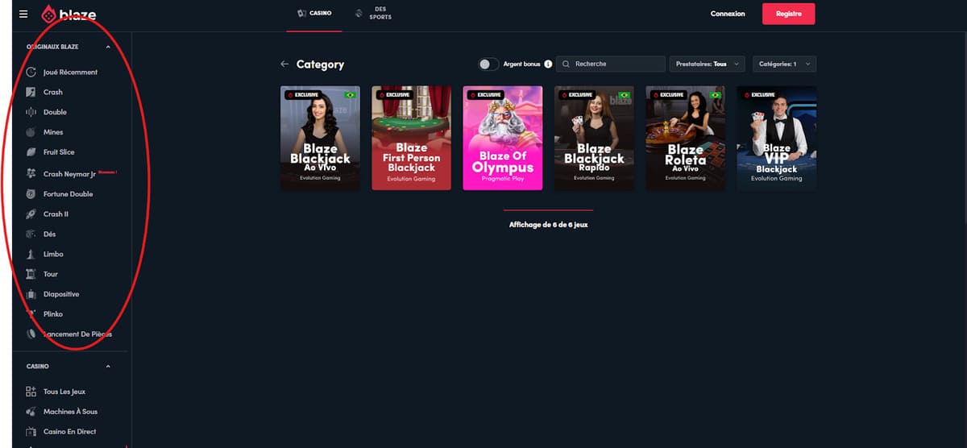
Task: Collapse the Casino sidebar section
Action: coord(108,367)
